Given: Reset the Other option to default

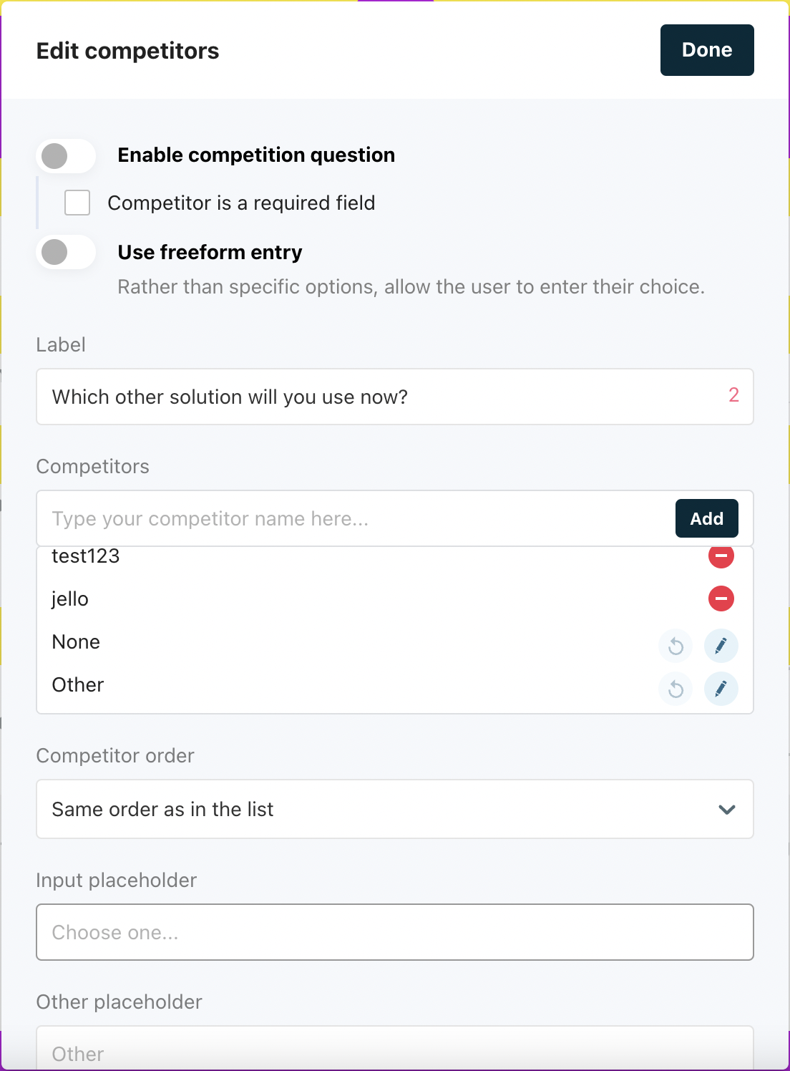Looking at the screenshot, I should coord(676,689).
